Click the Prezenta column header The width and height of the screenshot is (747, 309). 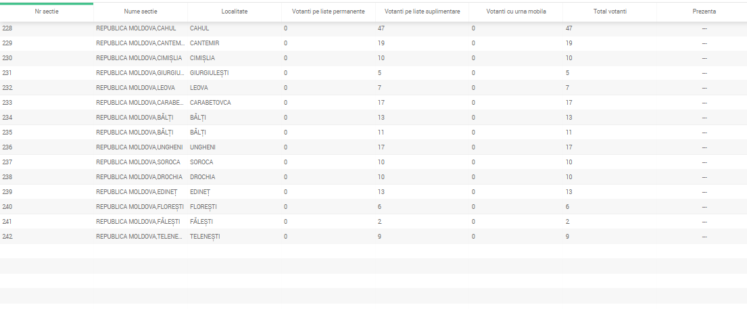(x=704, y=11)
